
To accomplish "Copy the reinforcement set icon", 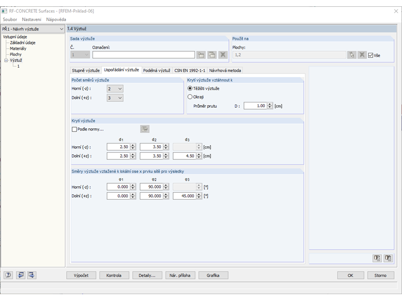I will (212, 55).
